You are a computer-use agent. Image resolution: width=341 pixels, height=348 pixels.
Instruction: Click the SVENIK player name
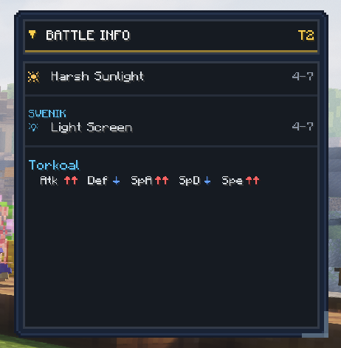click(x=47, y=114)
